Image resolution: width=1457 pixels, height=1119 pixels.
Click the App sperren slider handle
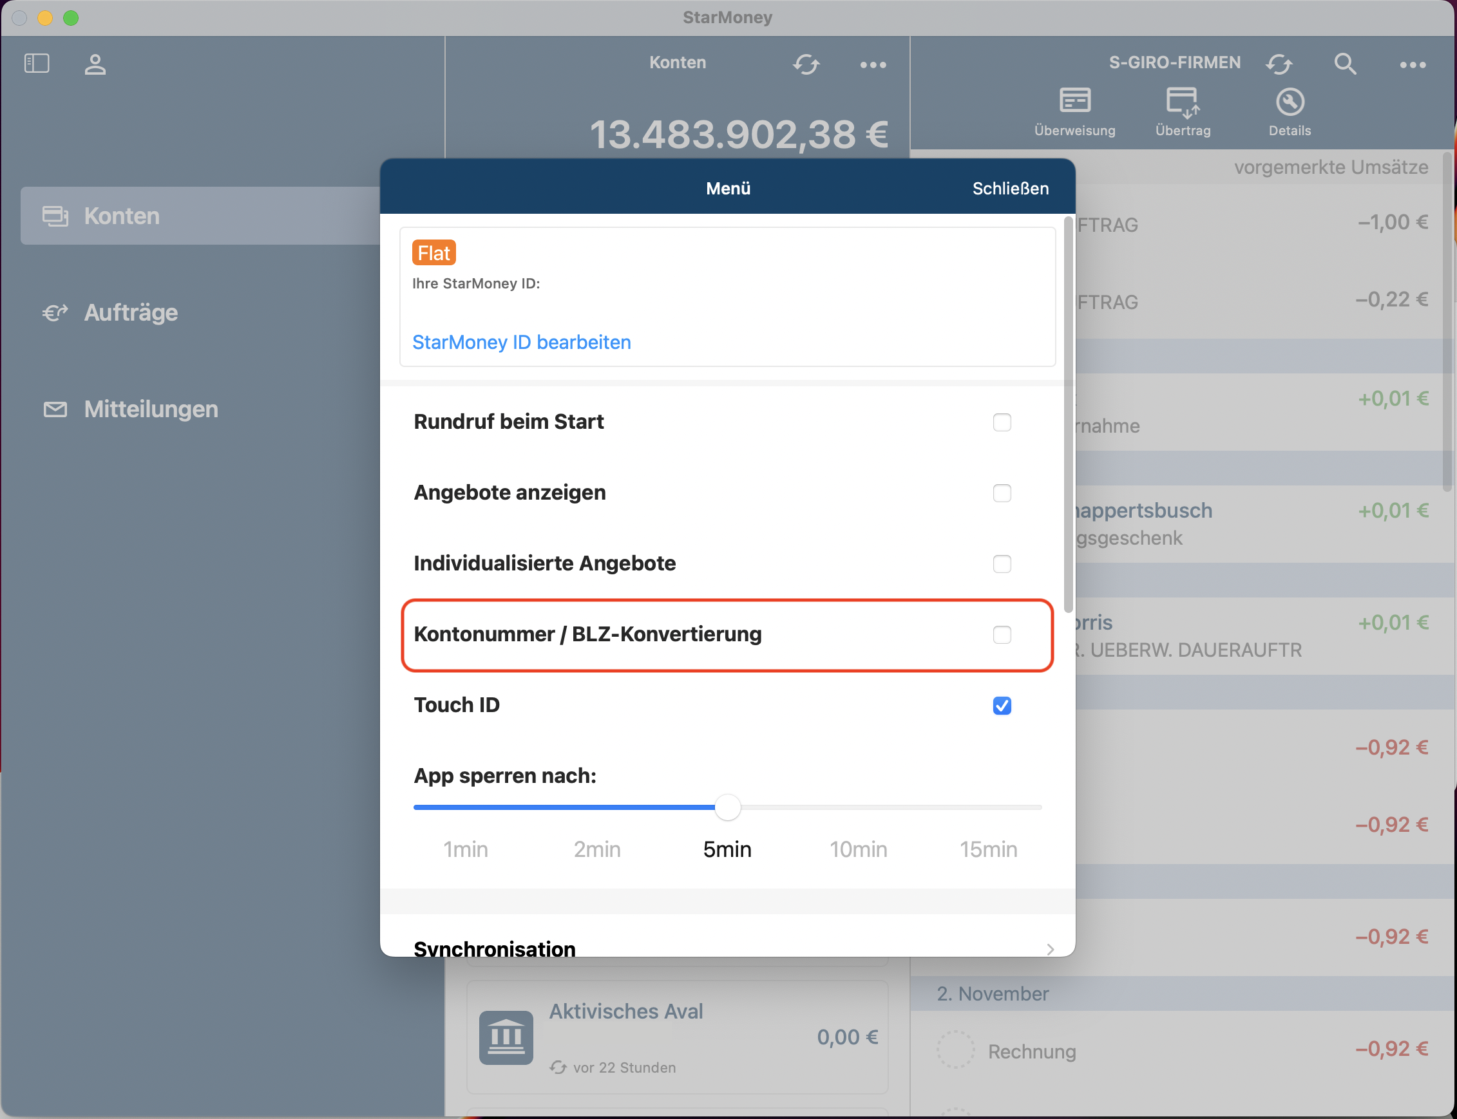tap(727, 807)
